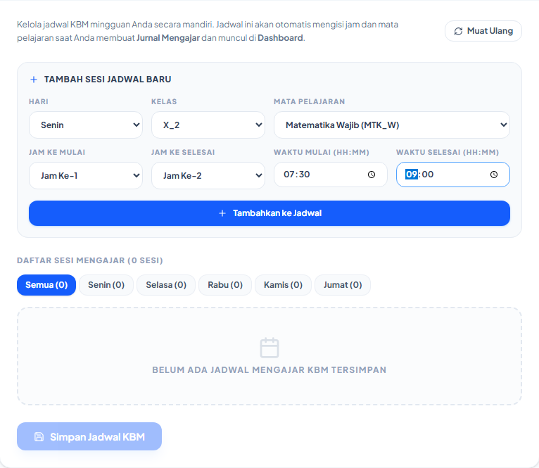539x468 pixels.
Task: Click the Jurnal Mengajar bold text
Action: [168, 38]
